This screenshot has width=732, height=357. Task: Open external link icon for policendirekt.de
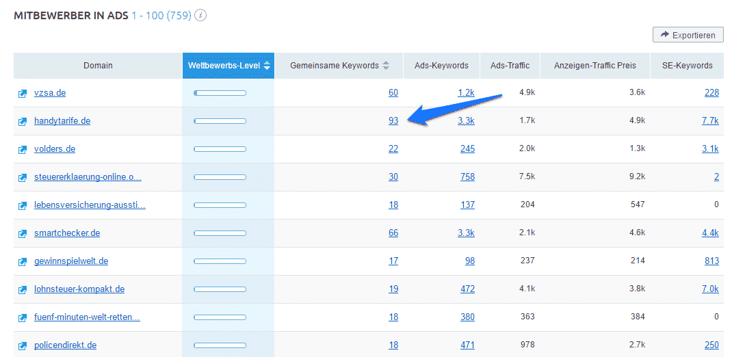tap(22, 346)
